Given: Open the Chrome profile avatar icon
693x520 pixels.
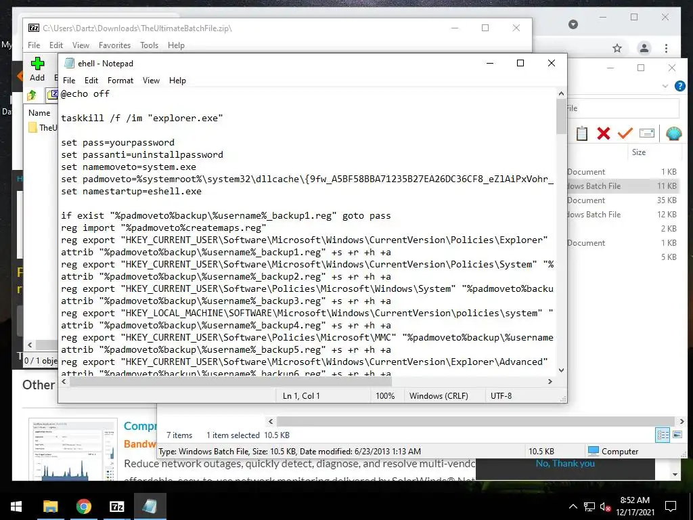Looking at the screenshot, I should click(x=644, y=48).
